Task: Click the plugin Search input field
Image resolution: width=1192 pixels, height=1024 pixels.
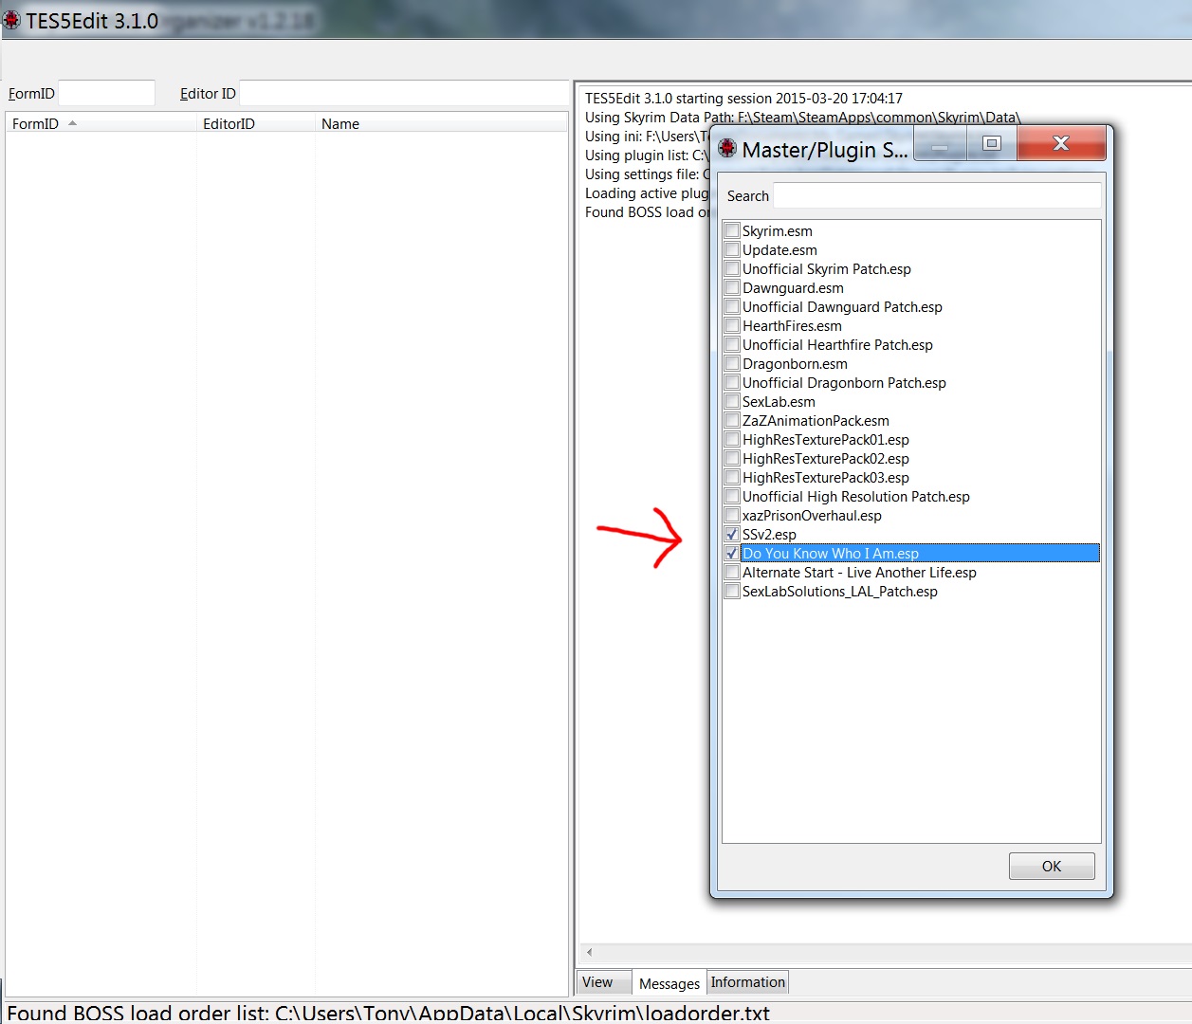Action: coord(936,196)
